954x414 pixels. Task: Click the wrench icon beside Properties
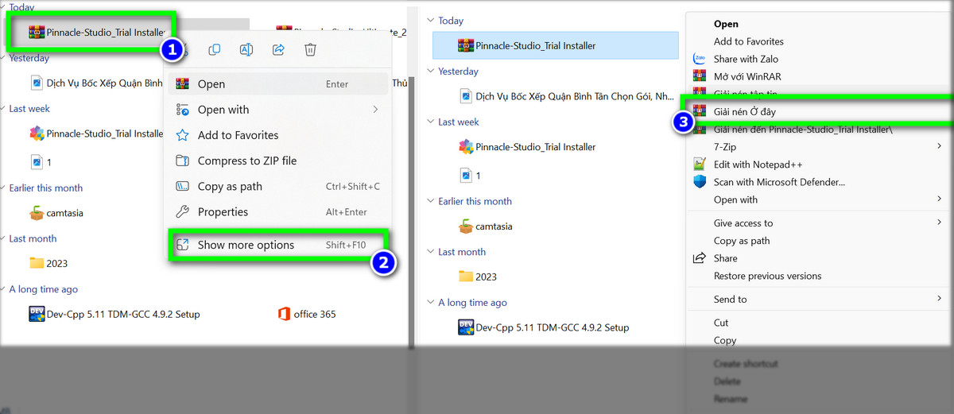pos(182,211)
